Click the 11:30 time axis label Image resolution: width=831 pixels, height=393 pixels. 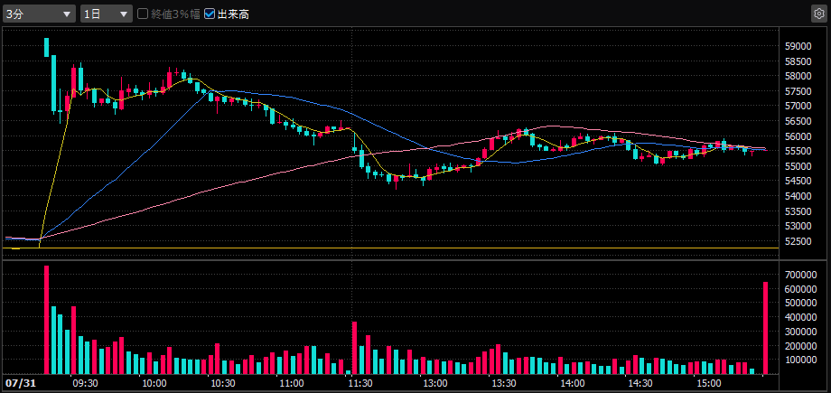tap(360, 383)
